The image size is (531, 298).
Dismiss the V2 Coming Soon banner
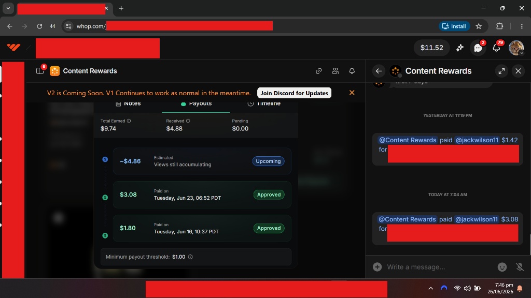tap(352, 93)
